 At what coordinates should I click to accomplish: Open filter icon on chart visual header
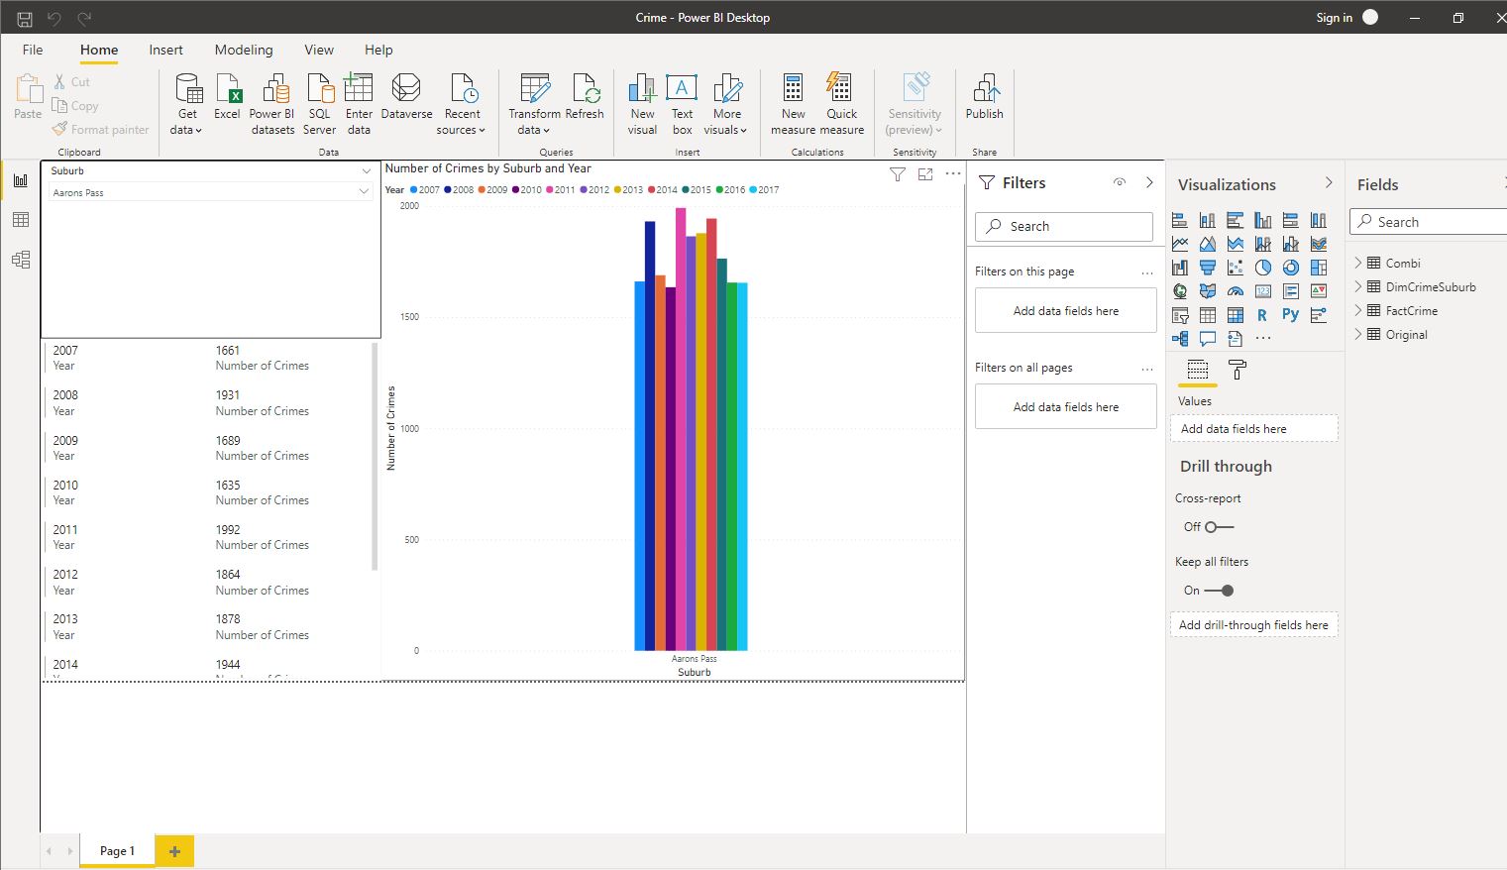(898, 174)
